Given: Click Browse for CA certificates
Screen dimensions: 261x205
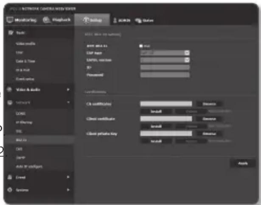Looking at the screenshot, I should 209,104.
